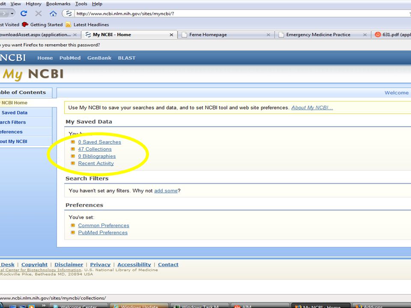The image size is (411, 308).
Task: Click the Disclaimer footer link
Action: (x=68, y=264)
